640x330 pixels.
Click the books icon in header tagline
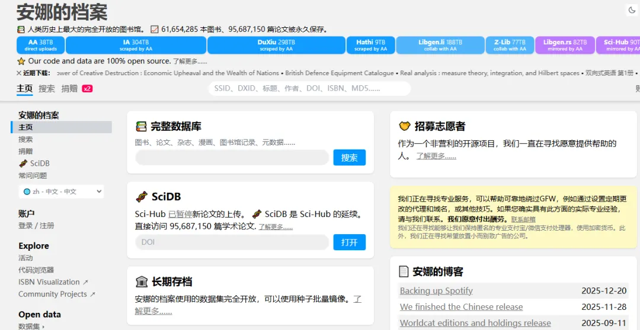[21, 30]
